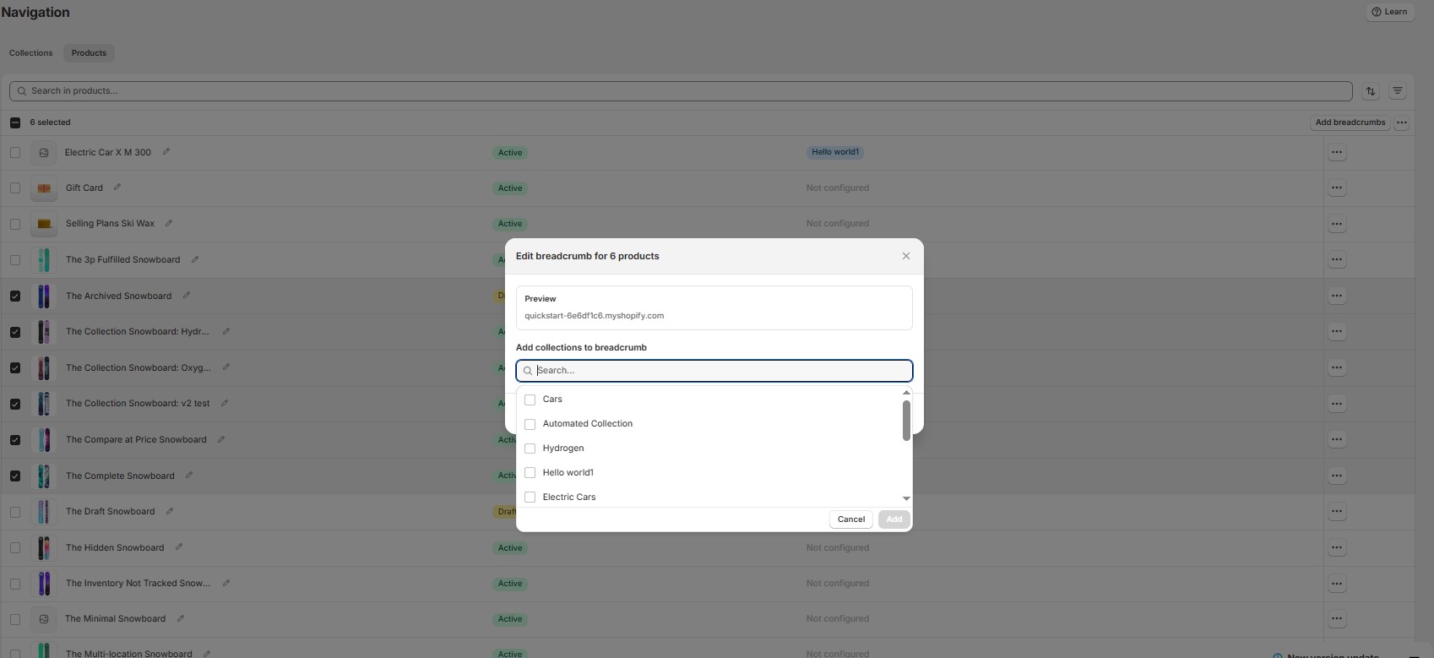
Task: Check the Cars collection checkbox
Action: pos(530,400)
